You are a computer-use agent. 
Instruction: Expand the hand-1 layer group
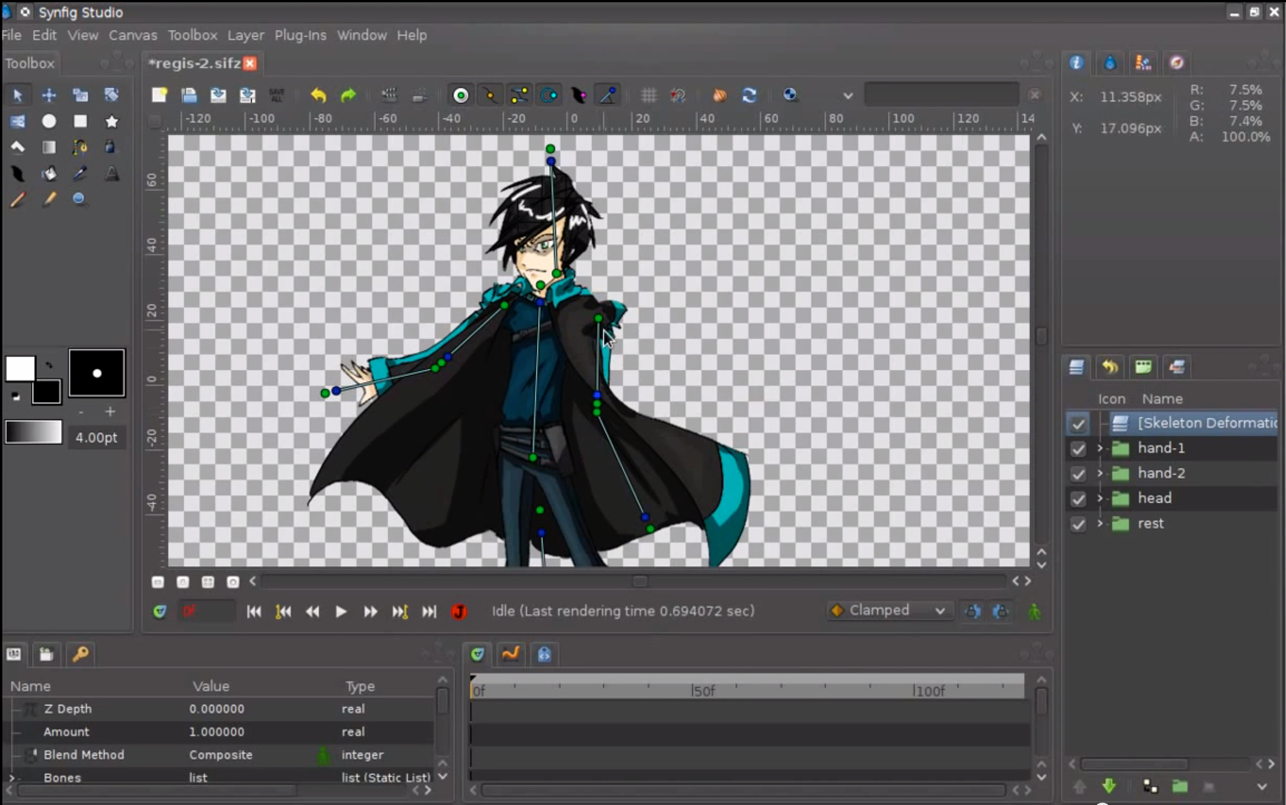point(1100,448)
